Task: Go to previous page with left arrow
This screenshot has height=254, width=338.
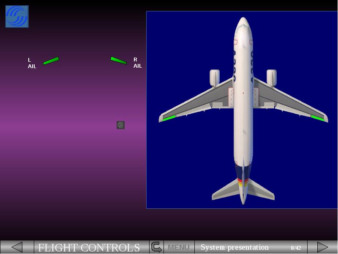Action: point(17,247)
